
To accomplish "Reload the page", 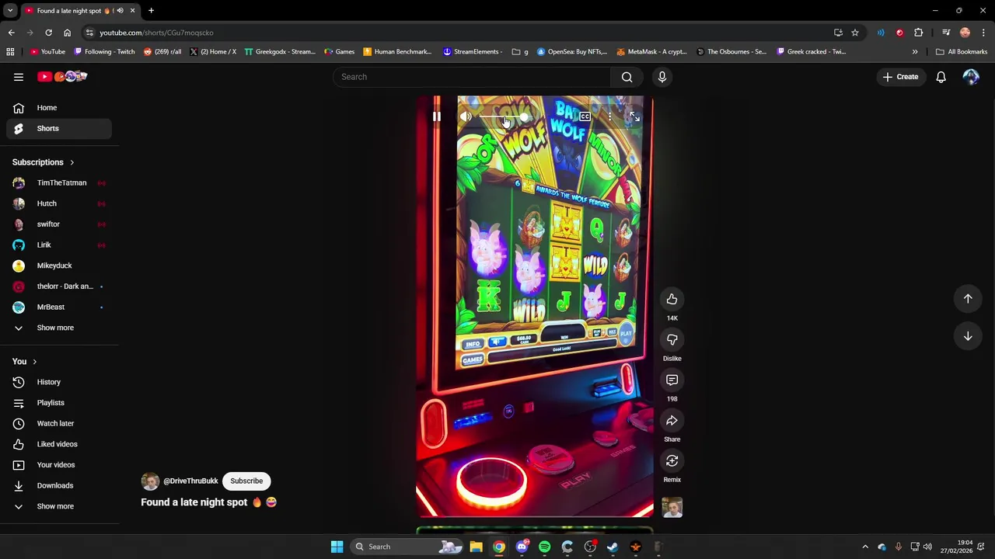I will [x=48, y=33].
